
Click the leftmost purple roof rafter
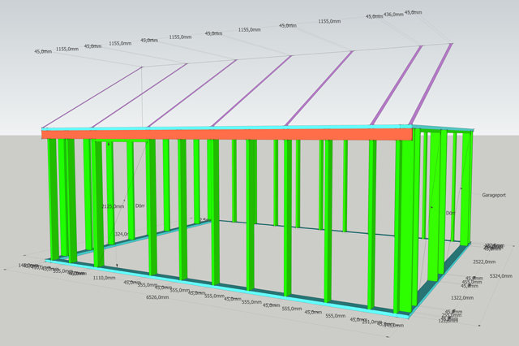pos(91,97)
